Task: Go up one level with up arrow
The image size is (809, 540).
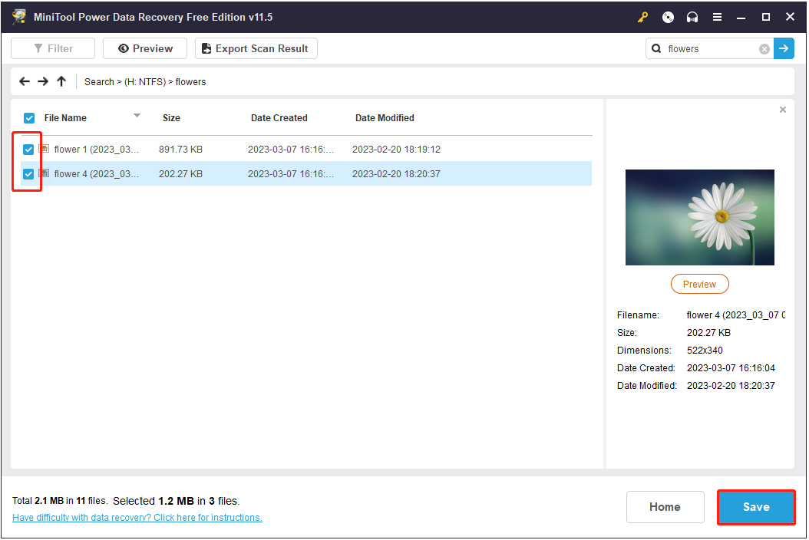Action: click(61, 81)
